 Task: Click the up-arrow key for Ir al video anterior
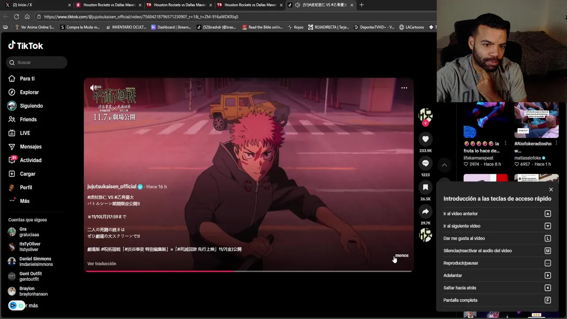point(548,214)
